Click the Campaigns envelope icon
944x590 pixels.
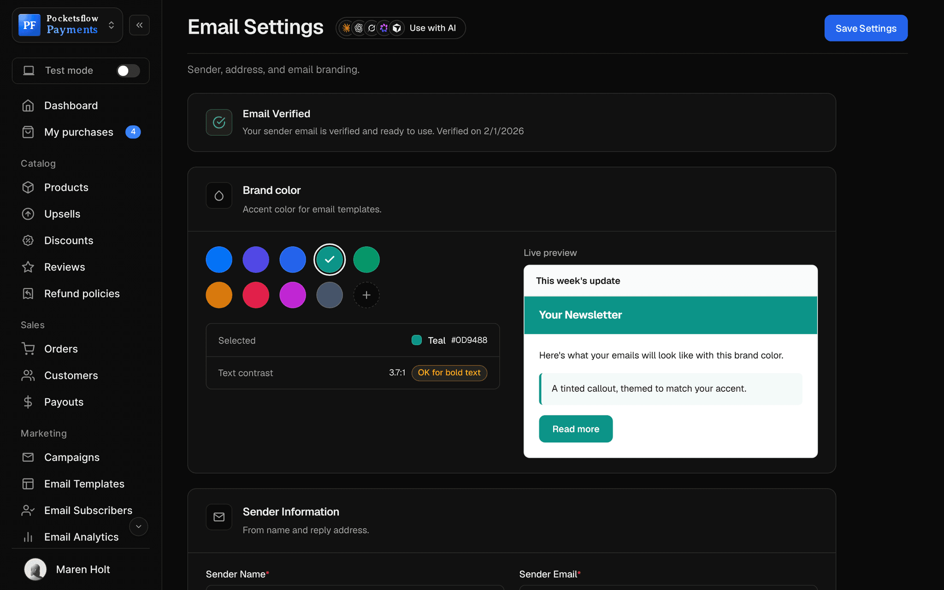(28, 457)
